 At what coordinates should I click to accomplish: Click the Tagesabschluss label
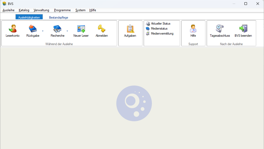click(x=220, y=36)
